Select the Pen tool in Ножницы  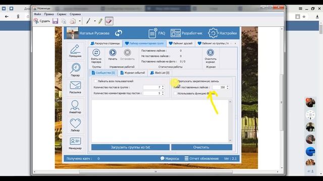click(x=88, y=21)
